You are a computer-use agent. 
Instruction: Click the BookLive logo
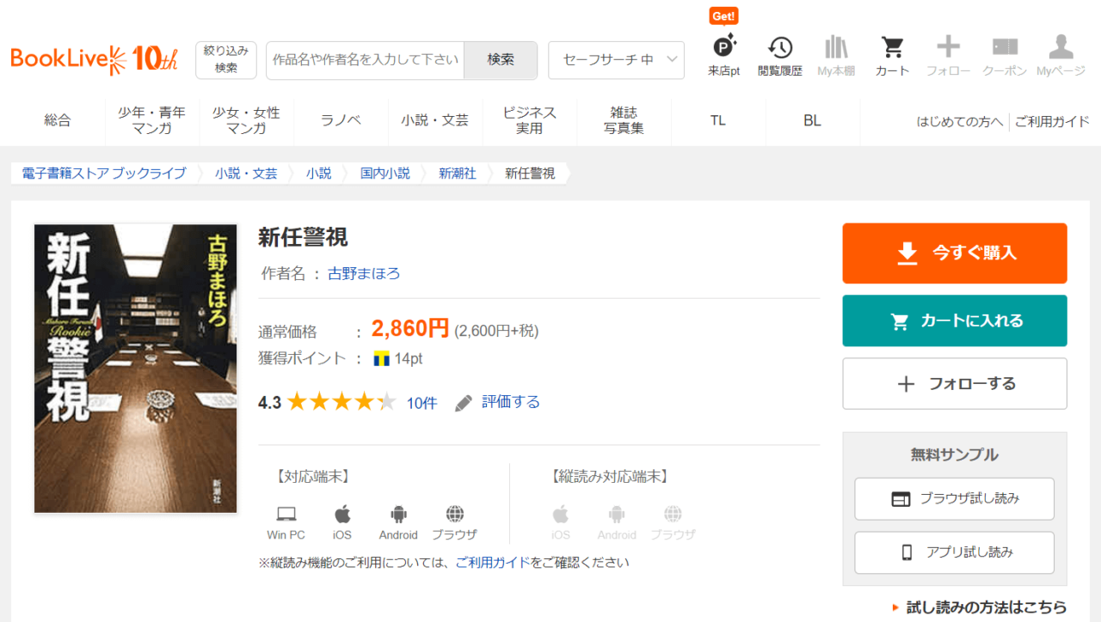94,58
